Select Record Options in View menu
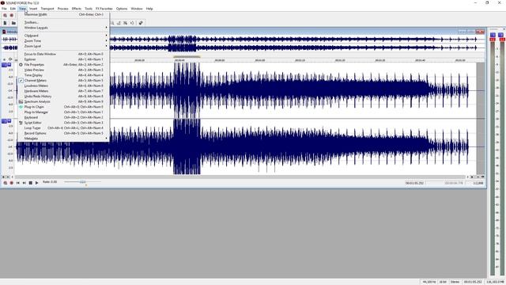 pyautogui.click(x=63, y=133)
